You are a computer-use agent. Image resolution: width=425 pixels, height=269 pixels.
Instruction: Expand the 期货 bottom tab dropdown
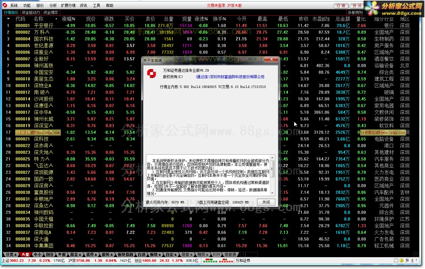coord(203,254)
